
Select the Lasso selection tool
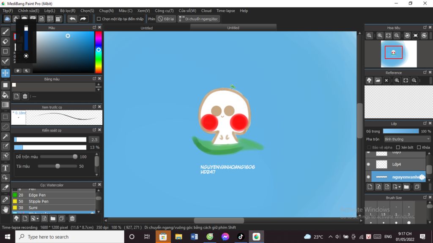(x=5, y=127)
